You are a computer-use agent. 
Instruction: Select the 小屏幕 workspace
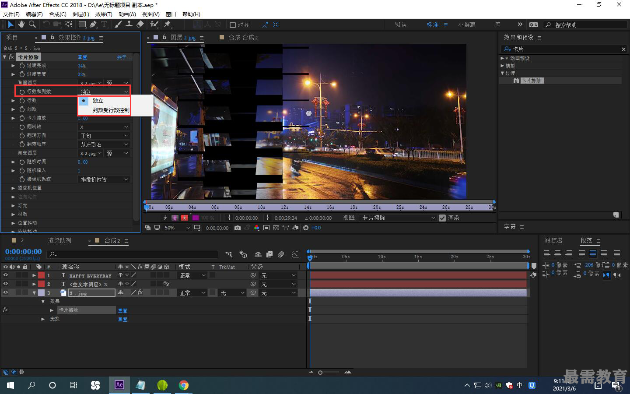point(467,25)
